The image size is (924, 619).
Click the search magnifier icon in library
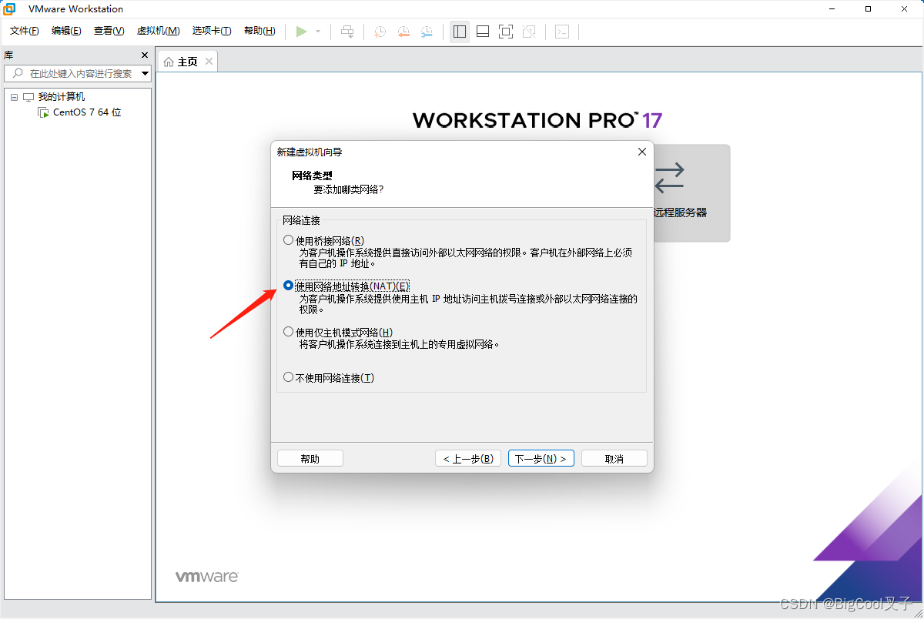(18, 73)
